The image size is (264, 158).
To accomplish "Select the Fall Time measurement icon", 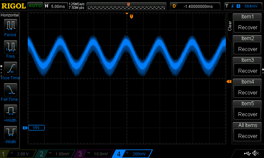I will point(11,90).
